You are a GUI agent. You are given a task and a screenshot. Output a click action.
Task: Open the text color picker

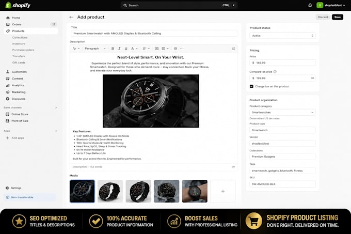tap(134, 49)
